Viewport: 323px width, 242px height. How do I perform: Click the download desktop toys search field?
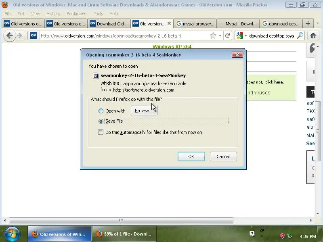[x=271, y=36]
